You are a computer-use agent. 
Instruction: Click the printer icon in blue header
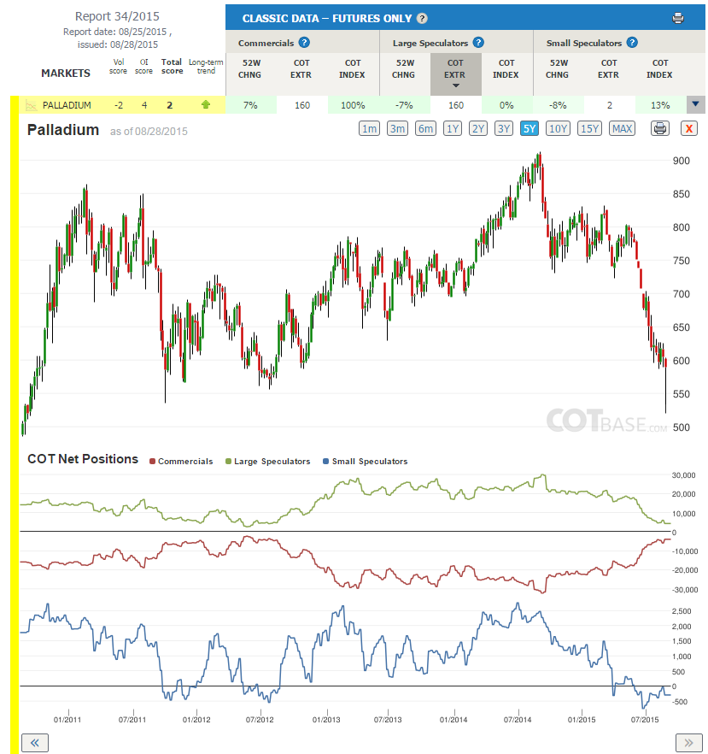click(x=678, y=18)
